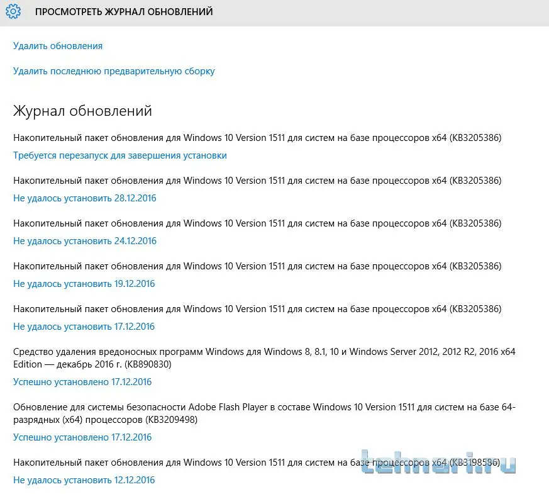Open 'Не удалось установить 19.12.2016' details
This screenshot has height=494, width=549.
84,284
